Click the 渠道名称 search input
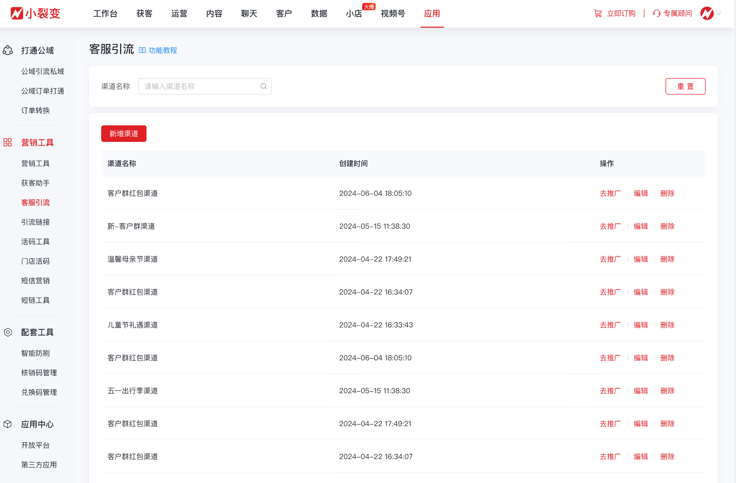 (205, 87)
